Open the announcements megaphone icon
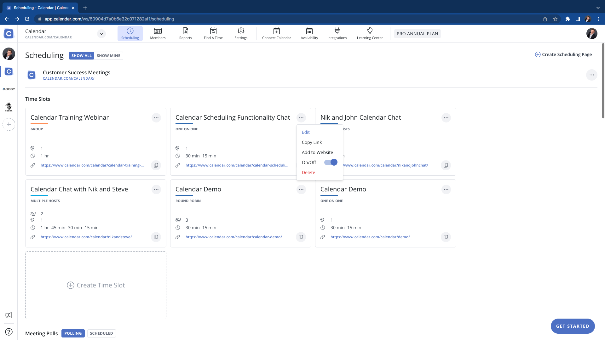This screenshot has height=340, width=605. point(9,315)
